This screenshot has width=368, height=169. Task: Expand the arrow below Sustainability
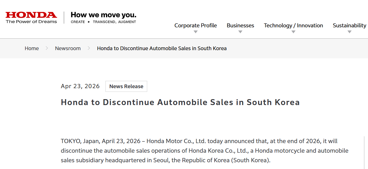point(349,32)
